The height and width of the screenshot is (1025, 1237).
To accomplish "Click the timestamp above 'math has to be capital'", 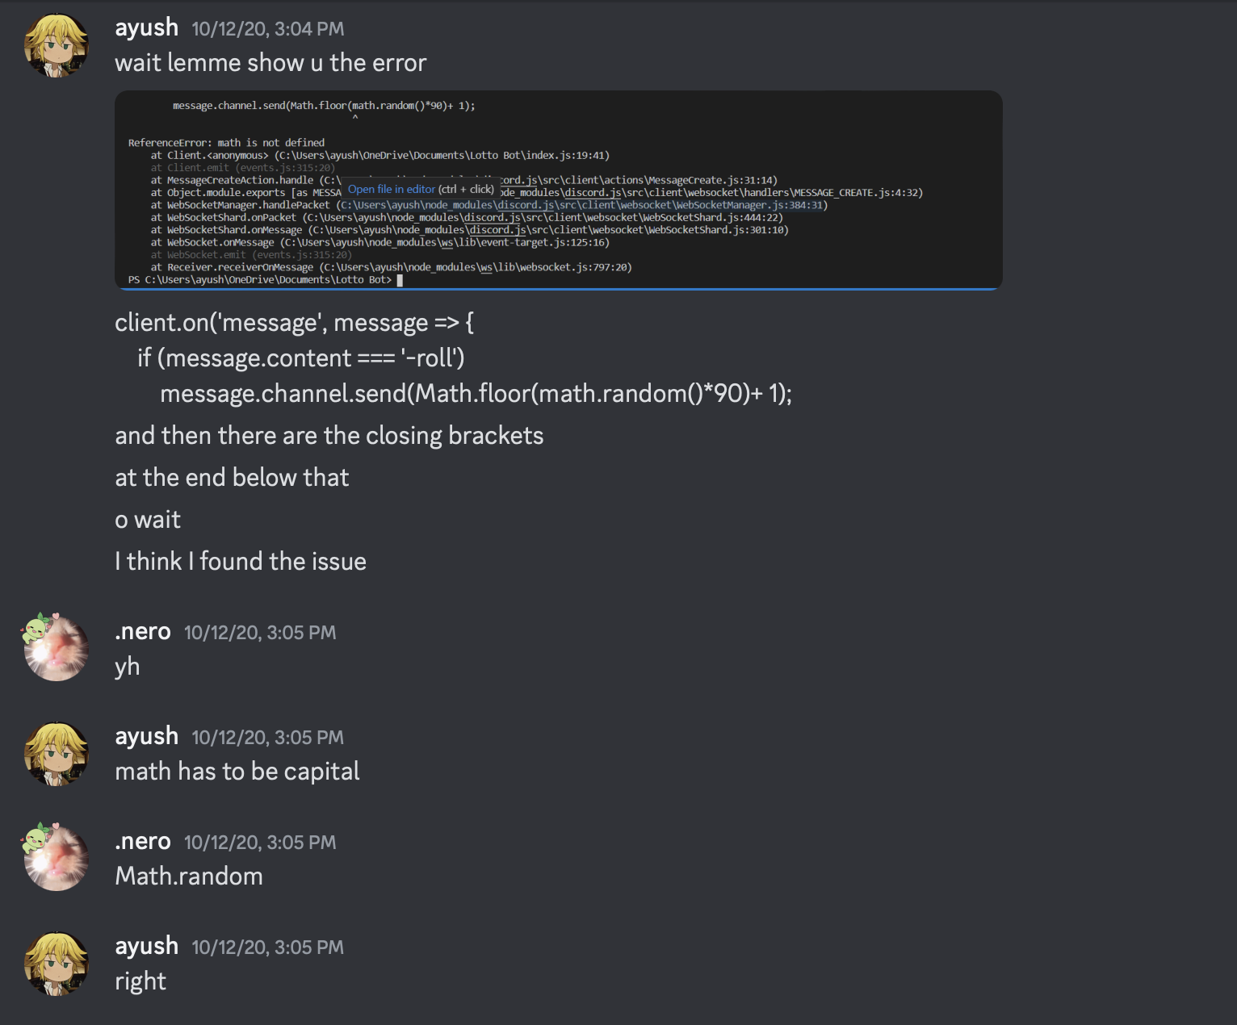I will 268,738.
